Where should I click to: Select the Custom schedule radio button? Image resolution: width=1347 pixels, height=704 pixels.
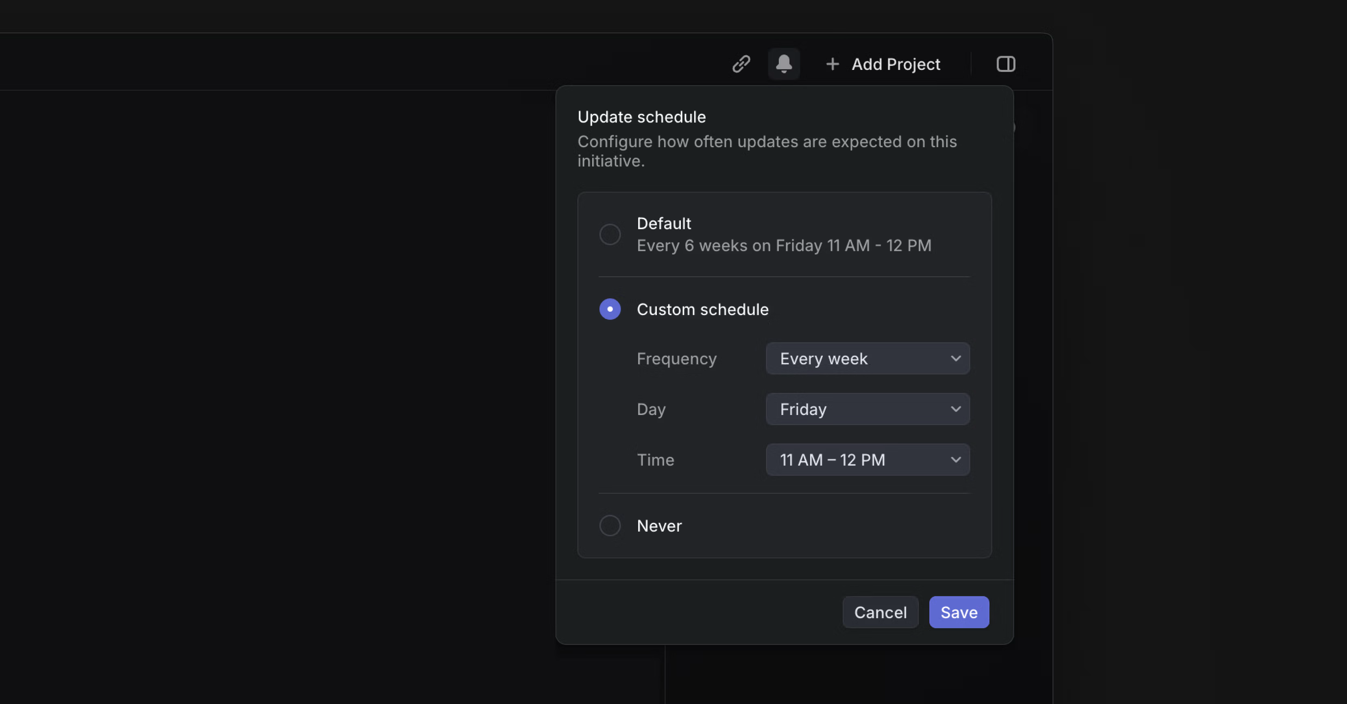pos(610,309)
